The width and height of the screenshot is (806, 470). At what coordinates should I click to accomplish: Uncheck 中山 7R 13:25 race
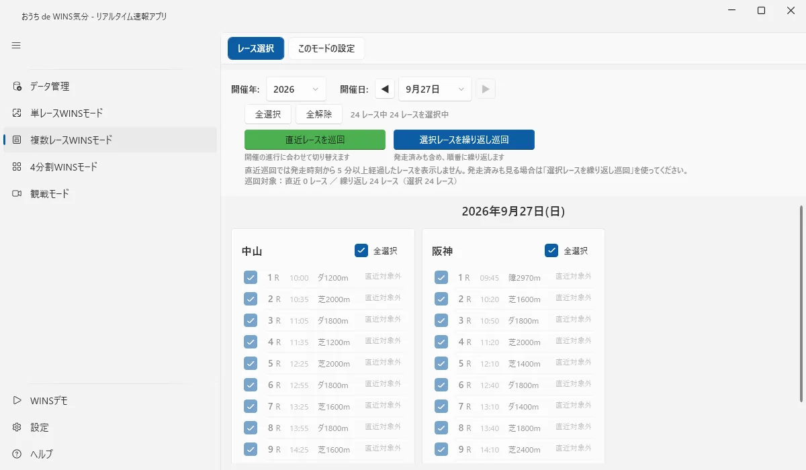(251, 406)
